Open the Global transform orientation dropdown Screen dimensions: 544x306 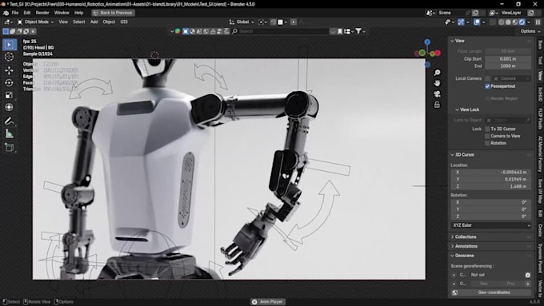point(242,22)
